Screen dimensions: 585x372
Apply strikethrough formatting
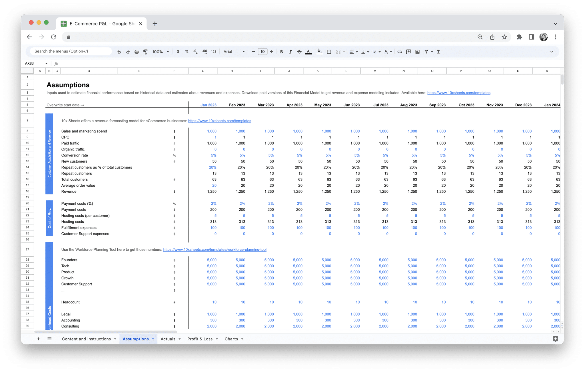pos(299,52)
